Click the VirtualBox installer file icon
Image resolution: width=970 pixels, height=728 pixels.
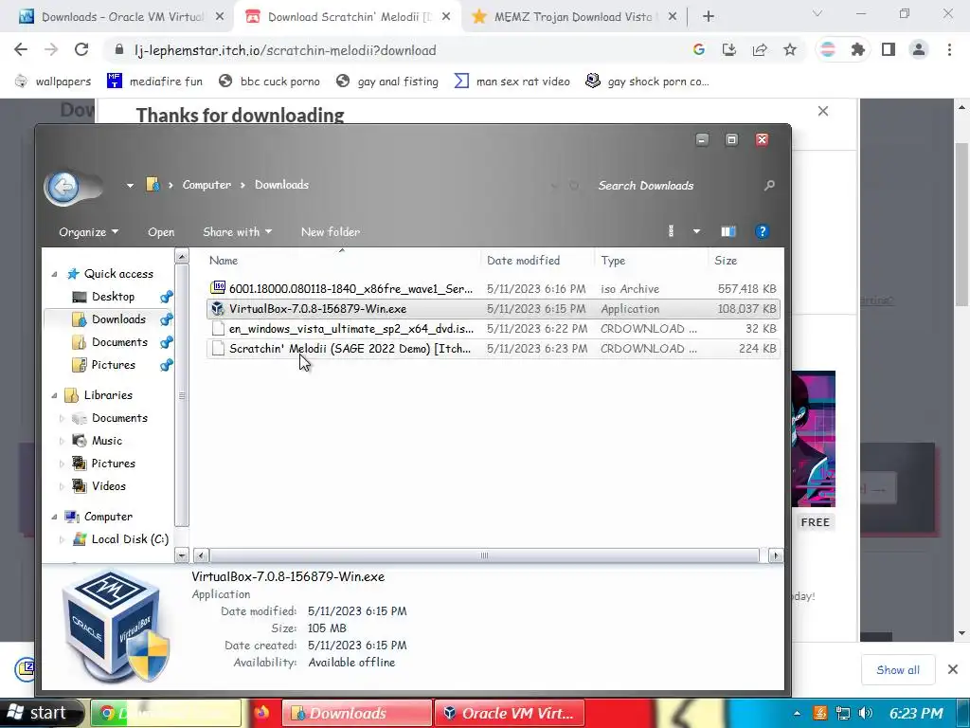tap(217, 308)
